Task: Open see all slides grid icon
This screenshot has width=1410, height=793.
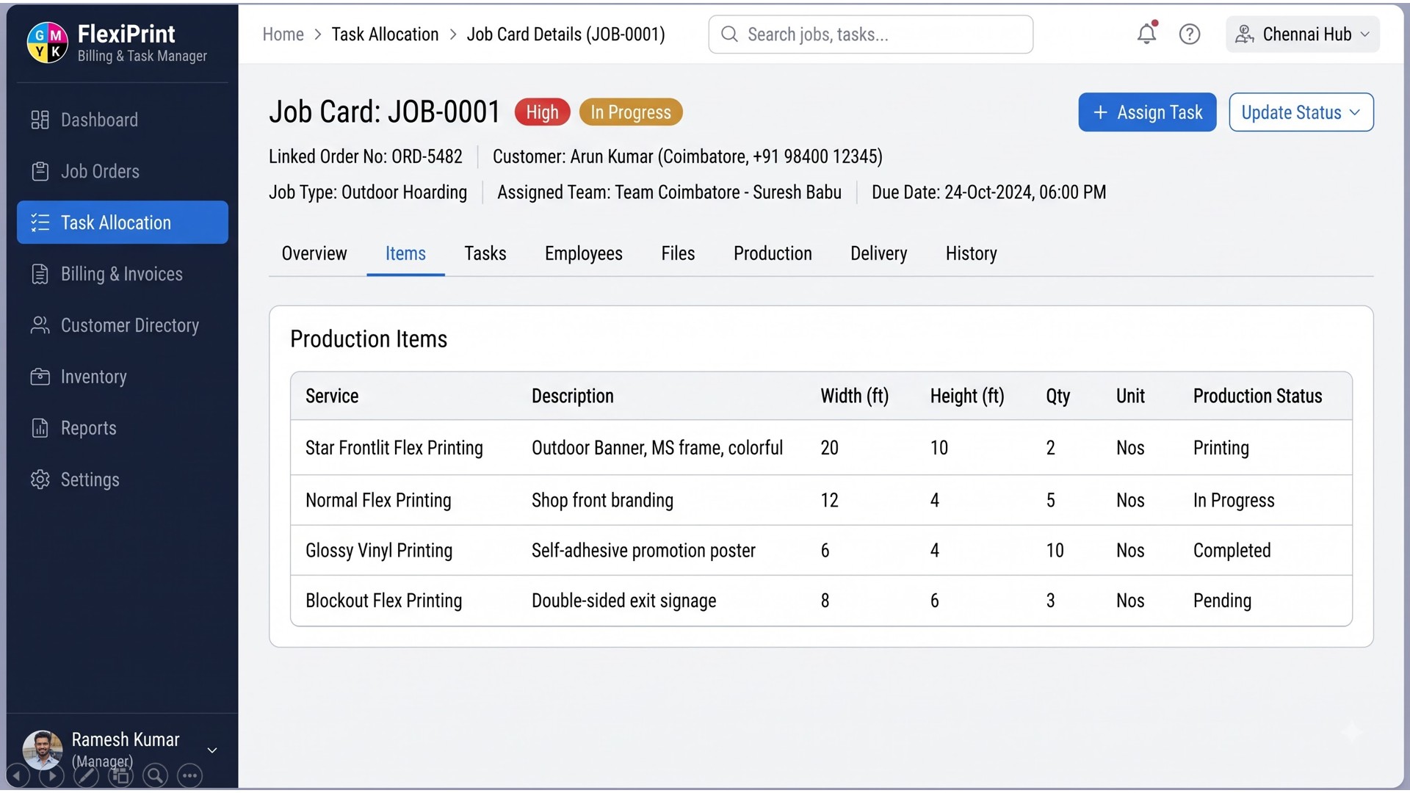Action: [120, 775]
